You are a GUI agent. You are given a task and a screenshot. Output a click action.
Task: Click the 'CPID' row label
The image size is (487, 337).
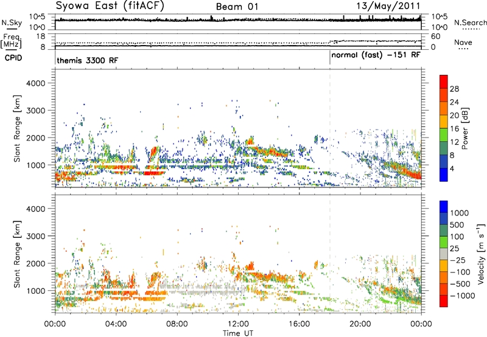tap(13, 58)
